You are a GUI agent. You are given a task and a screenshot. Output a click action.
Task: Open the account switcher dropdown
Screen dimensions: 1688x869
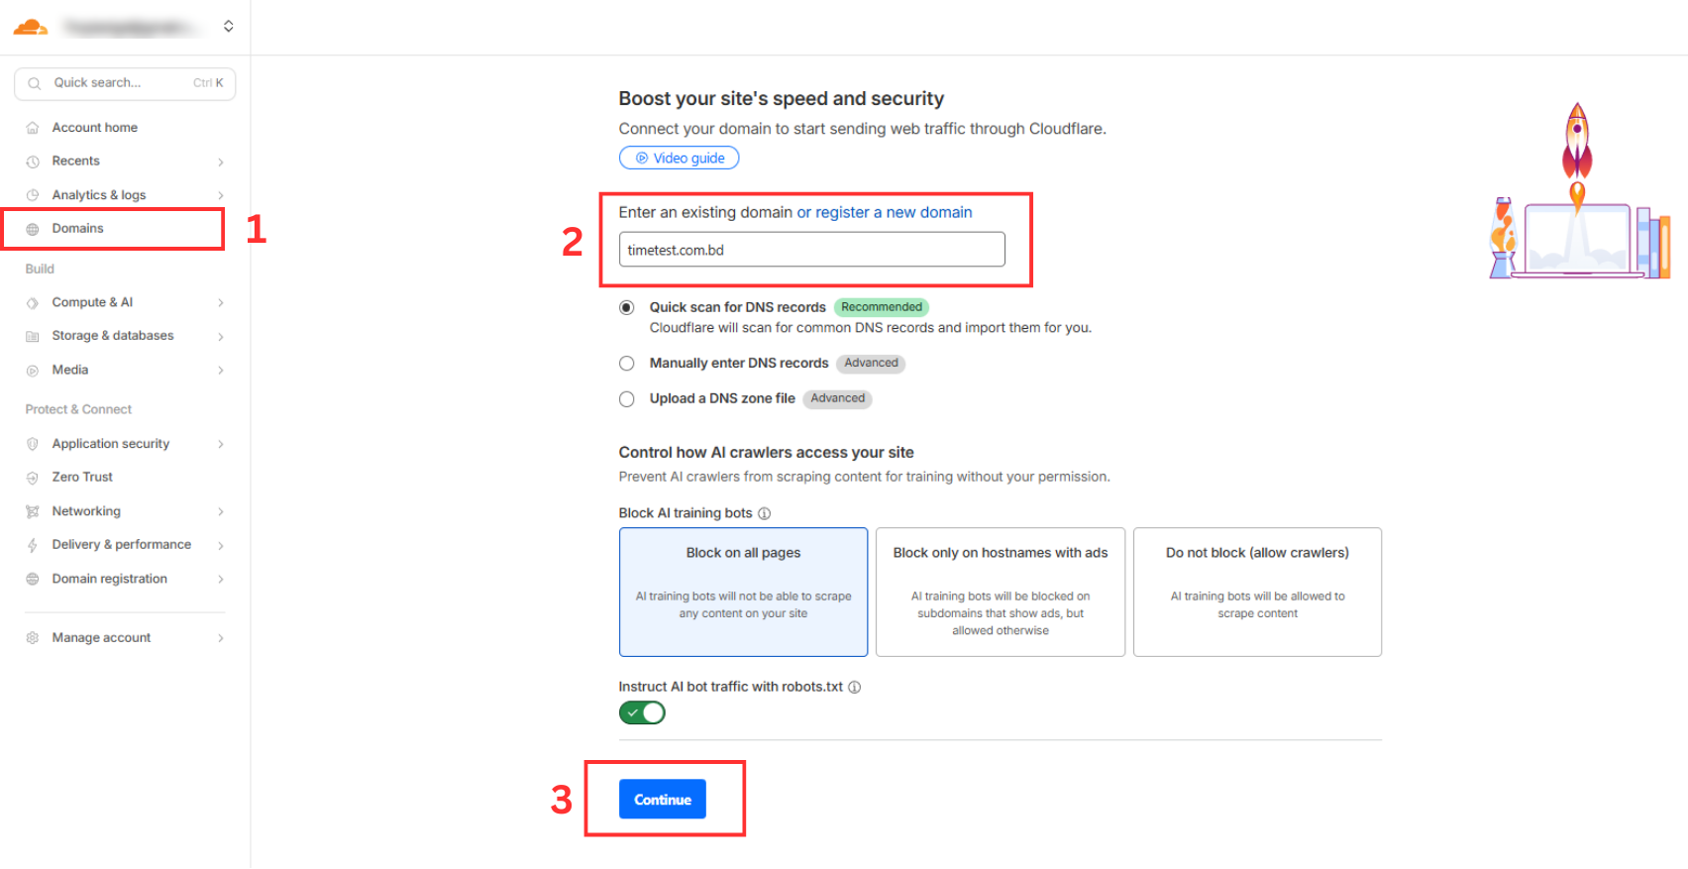coord(228,26)
